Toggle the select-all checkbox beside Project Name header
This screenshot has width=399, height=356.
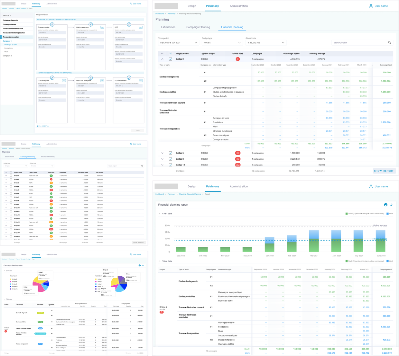(171, 54)
